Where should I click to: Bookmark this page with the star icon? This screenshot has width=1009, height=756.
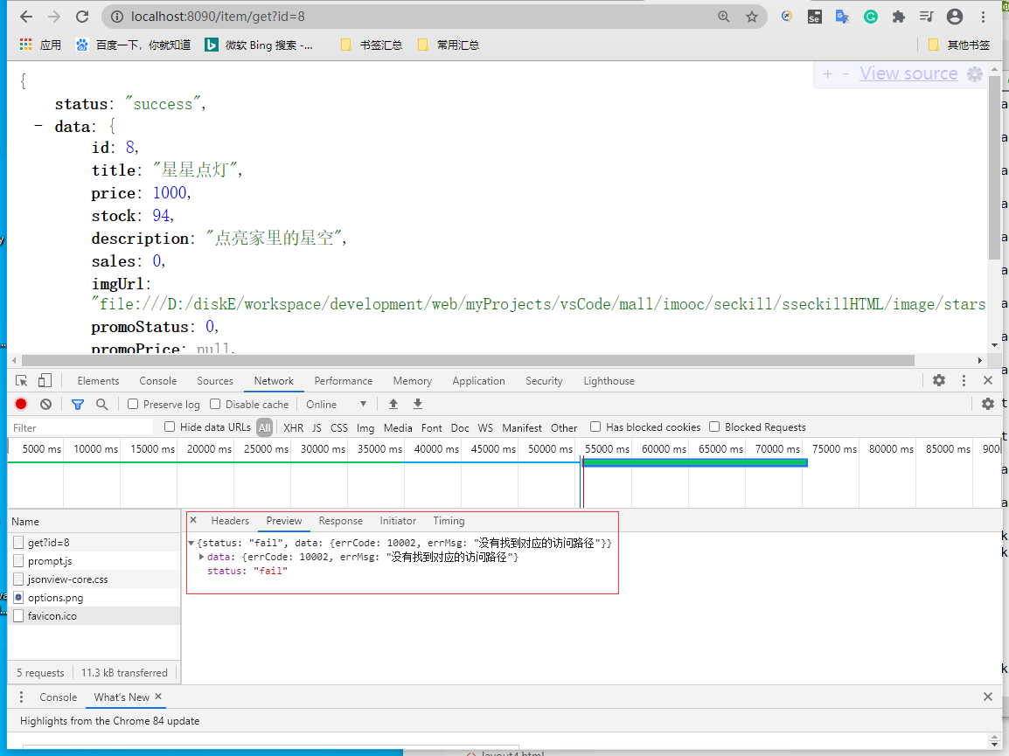(x=752, y=17)
